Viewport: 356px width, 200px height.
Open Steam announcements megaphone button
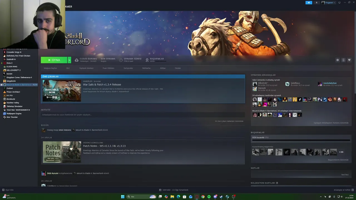click(309, 2)
